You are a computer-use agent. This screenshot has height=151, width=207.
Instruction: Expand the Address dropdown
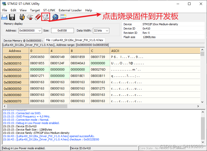pos(40,31)
